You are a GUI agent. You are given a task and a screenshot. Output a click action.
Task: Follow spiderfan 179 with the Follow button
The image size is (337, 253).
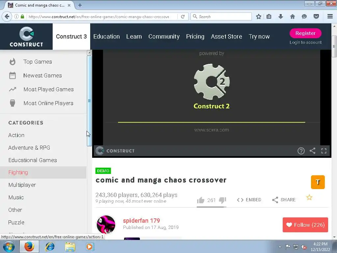pyautogui.click(x=305, y=225)
